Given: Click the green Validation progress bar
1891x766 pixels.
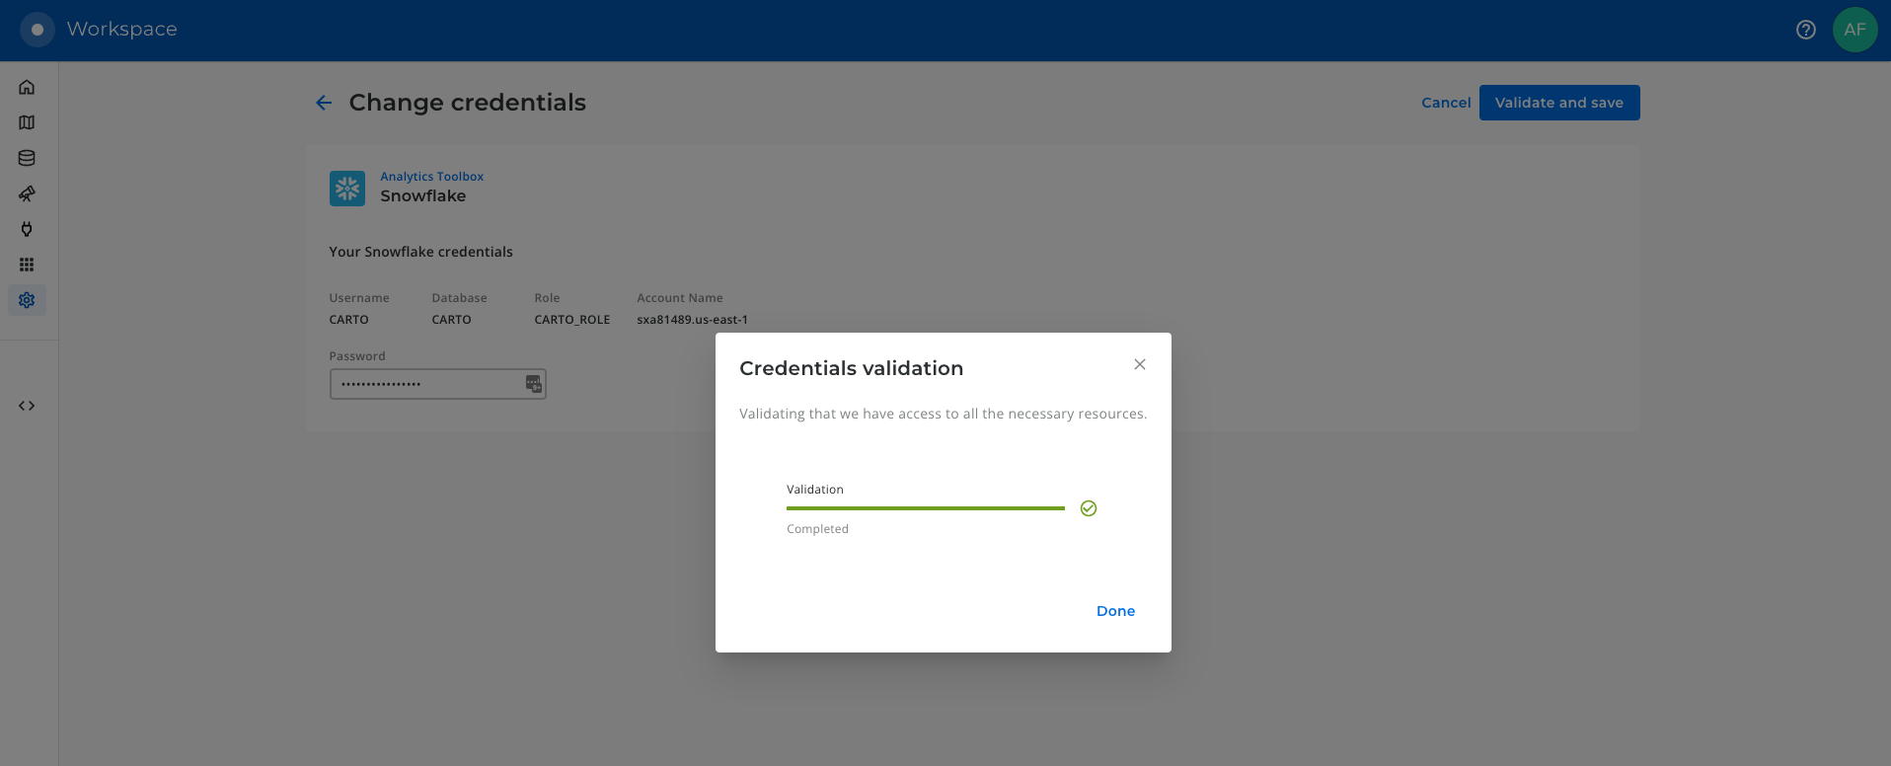Looking at the screenshot, I should pyautogui.click(x=925, y=508).
